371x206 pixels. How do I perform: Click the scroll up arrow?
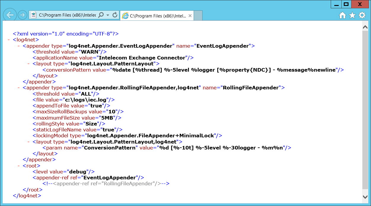(365, 27)
